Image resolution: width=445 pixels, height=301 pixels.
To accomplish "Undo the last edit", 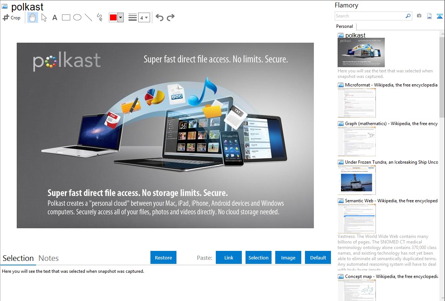I will click(x=159, y=17).
